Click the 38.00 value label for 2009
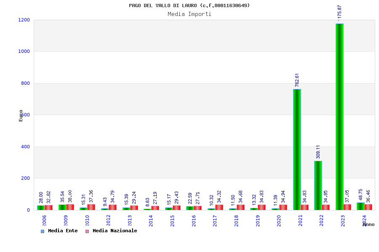Viewport: 379px width, 252px height. [x=70, y=196]
